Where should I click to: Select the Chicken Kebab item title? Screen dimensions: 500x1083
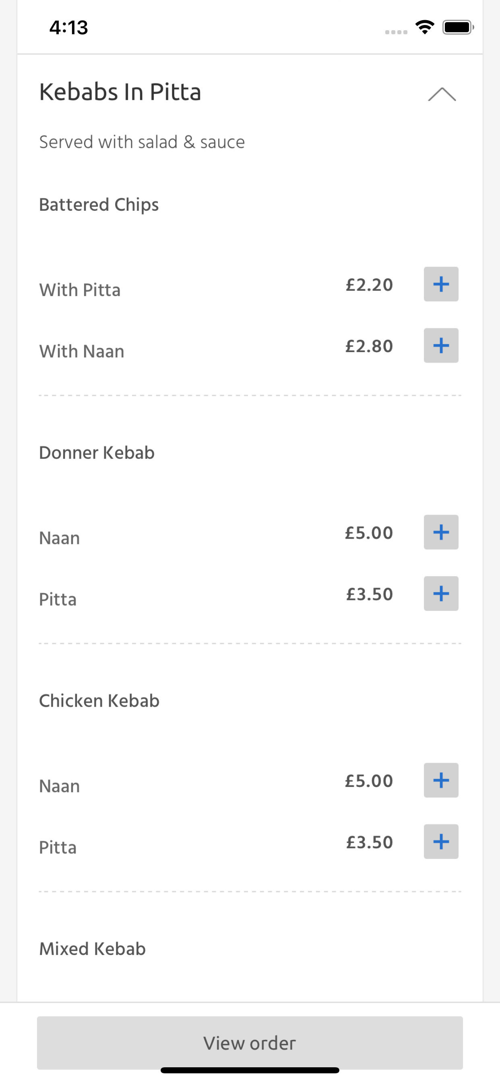99,701
